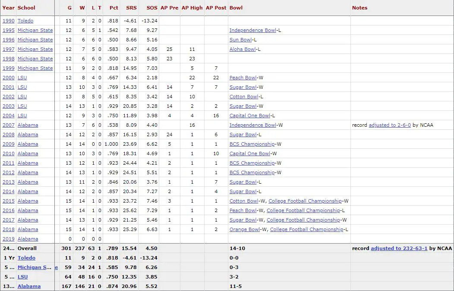This screenshot has height=291, width=454.
Task: Open the 2012 BCS Championship link
Action: click(252, 173)
